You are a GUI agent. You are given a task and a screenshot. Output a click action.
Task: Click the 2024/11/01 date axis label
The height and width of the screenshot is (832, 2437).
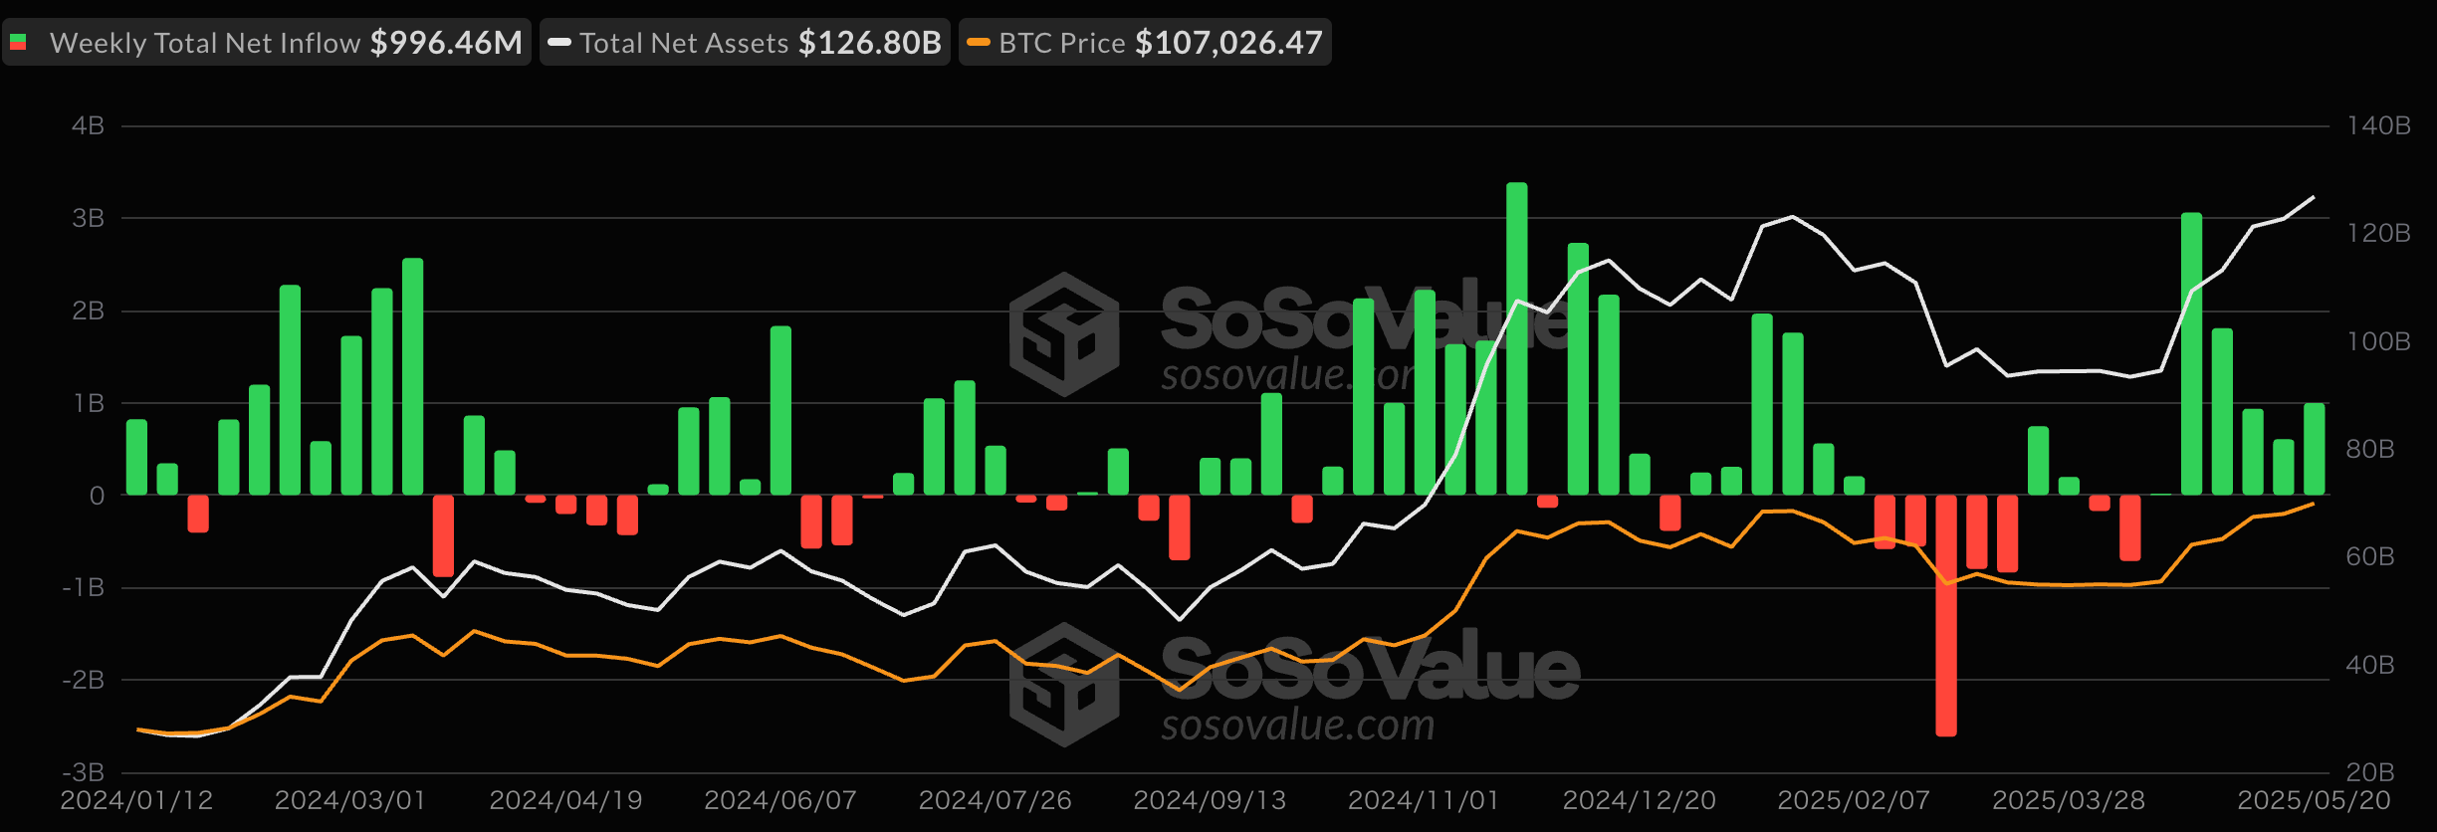1424,800
